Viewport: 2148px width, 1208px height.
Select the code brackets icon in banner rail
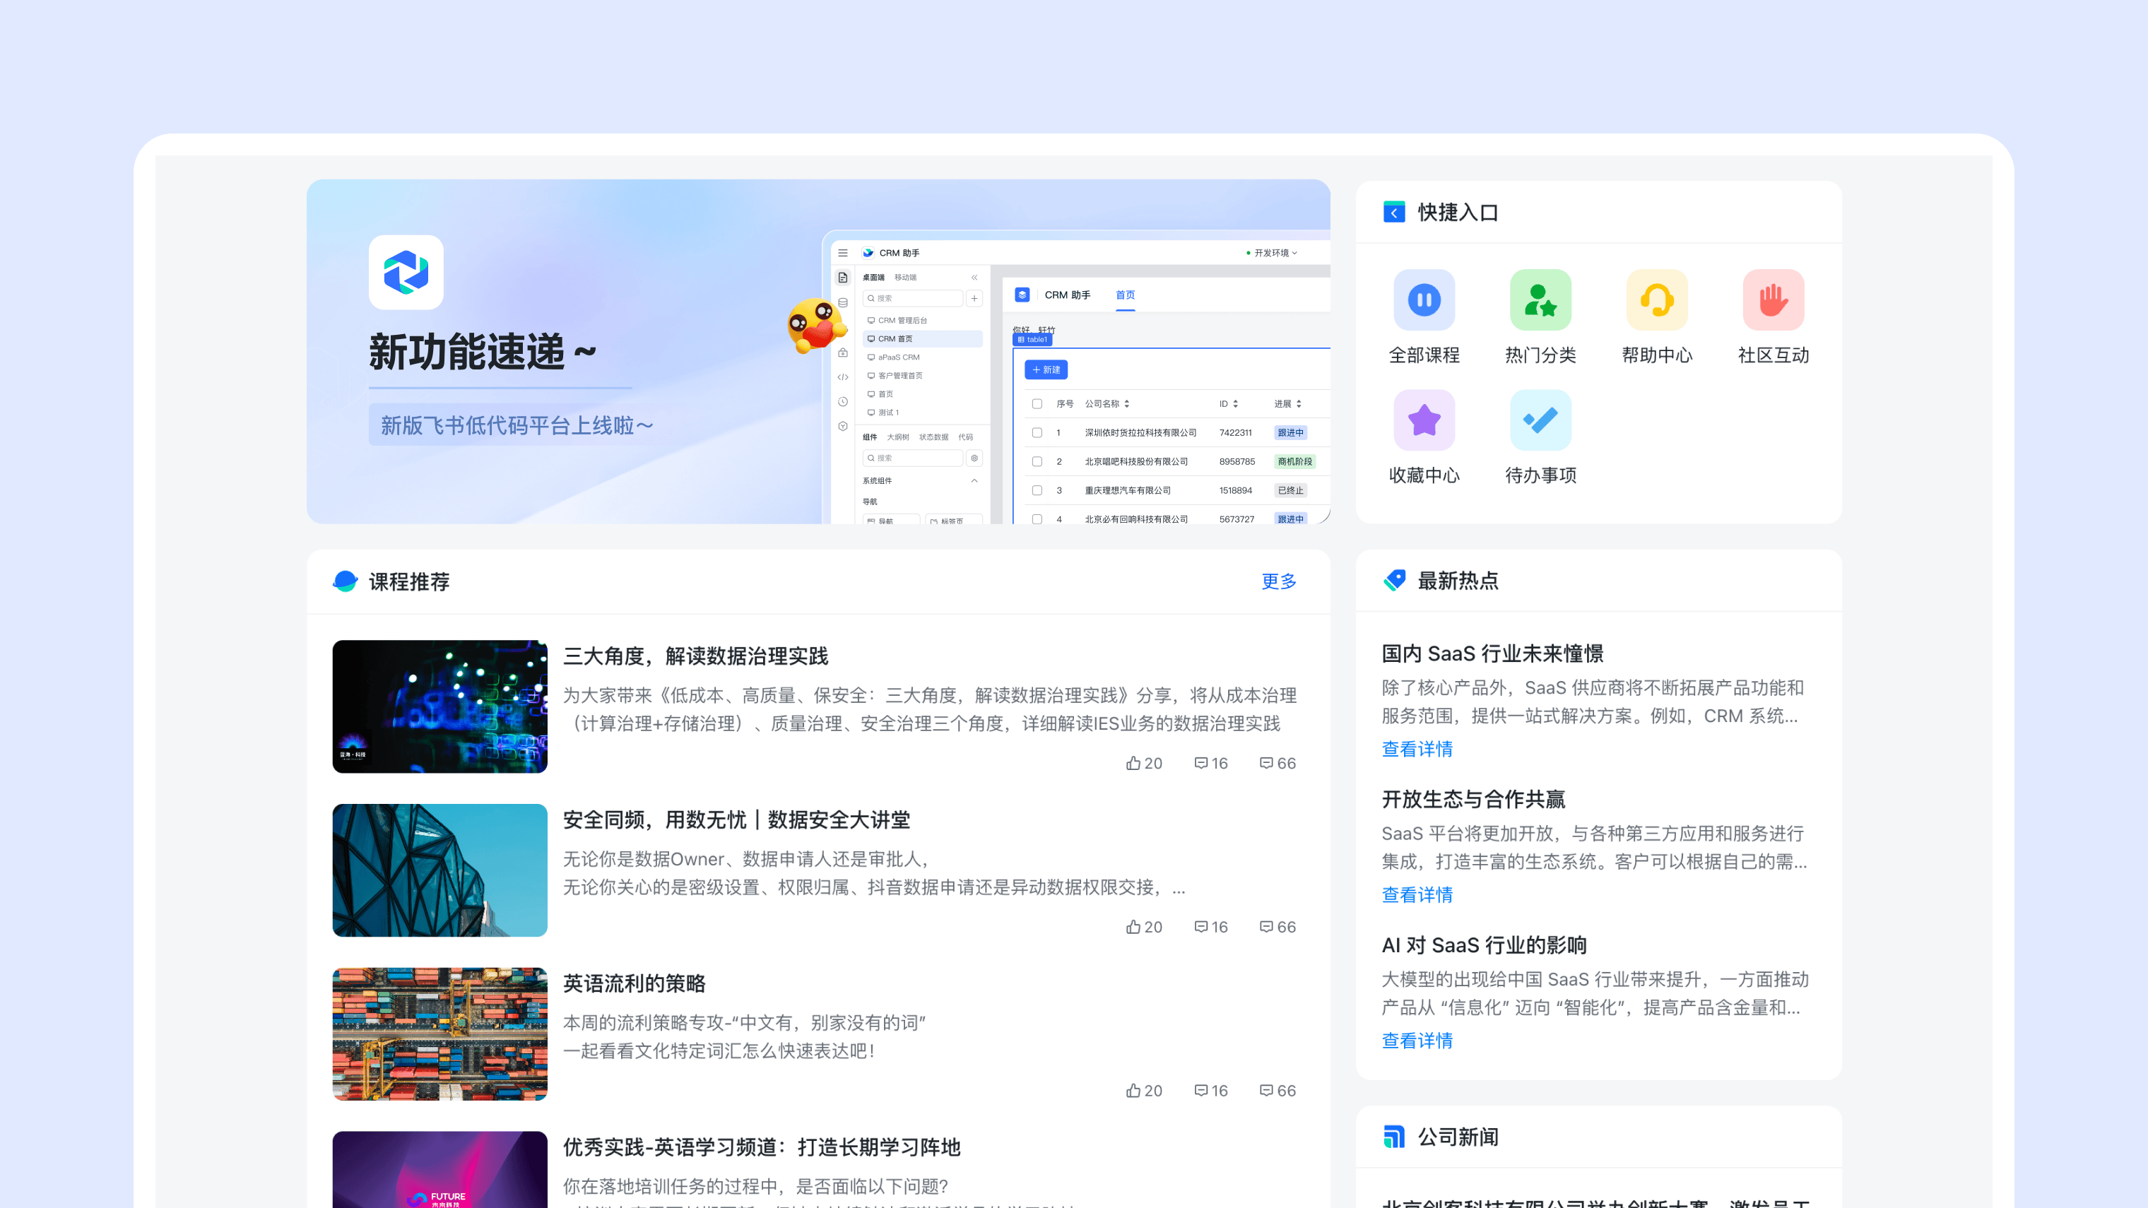point(843,377)
